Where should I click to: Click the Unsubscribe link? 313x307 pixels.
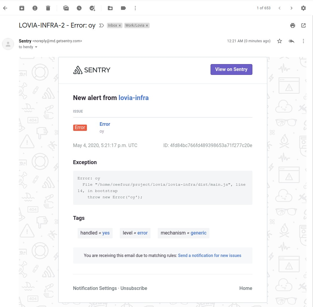[134, 288]
